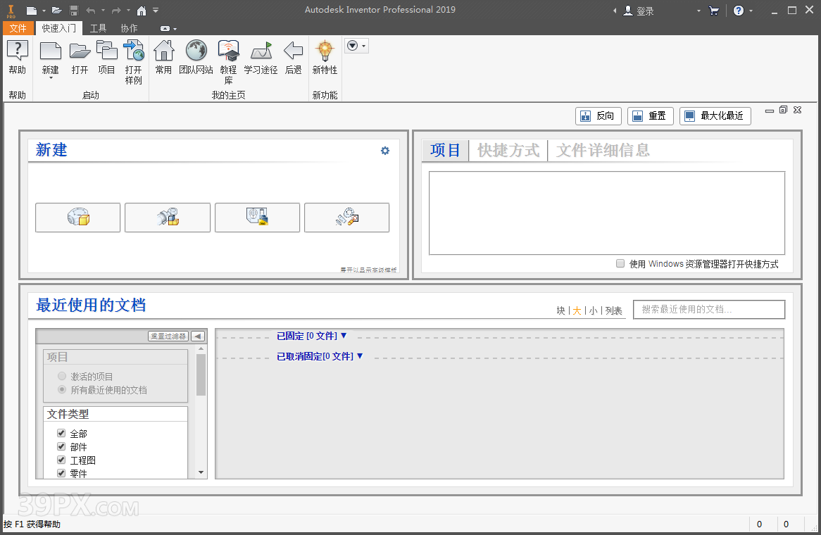Click the 最大化最近 button
The image size is (821, 535).
[715, 115]
